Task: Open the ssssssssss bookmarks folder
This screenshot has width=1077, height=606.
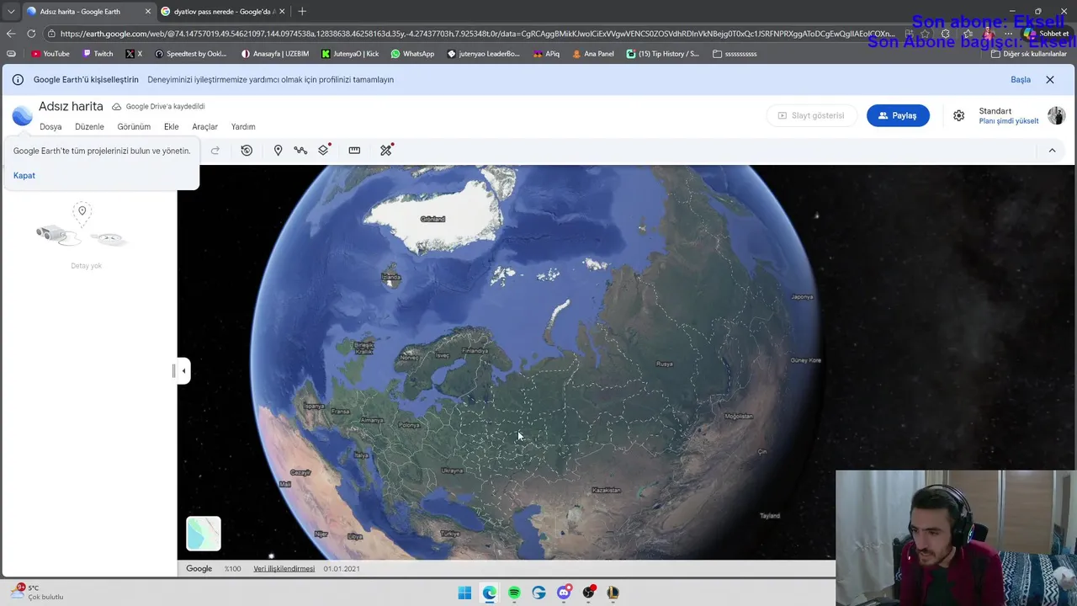Action: (x=735, y=54)
